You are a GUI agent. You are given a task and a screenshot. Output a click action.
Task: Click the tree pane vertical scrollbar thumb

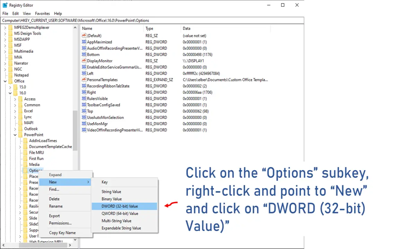[x=75, y=130]
